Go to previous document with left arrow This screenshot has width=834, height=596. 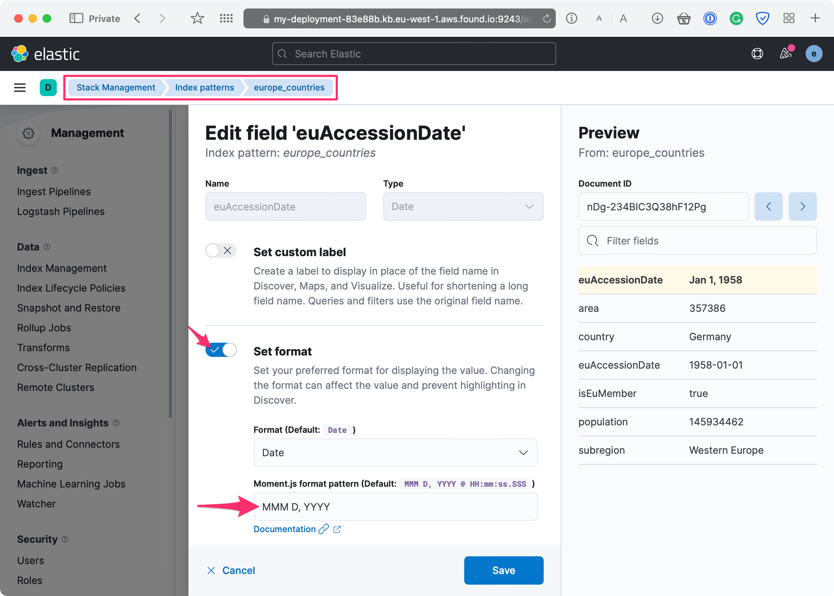coord(768,206)
